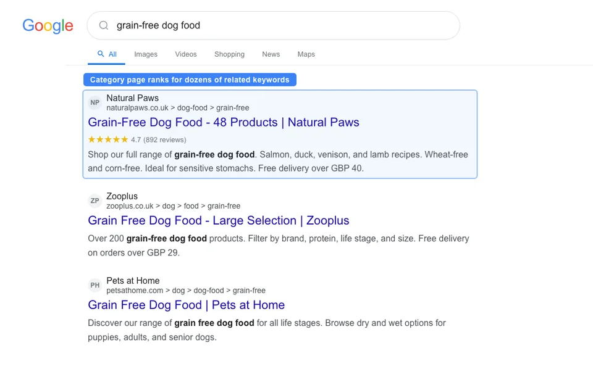593x382 pixels.
Task: Click the Category page ranks badge
Action: [x=190, y=80]
